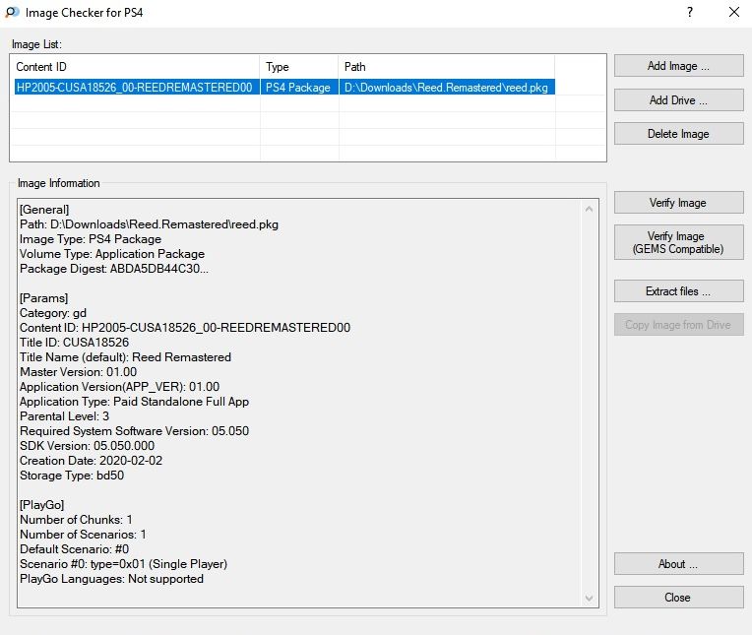The width and height of the screenshot is (752, 635).
Task: Click the Application Type: Paid Standalone line
Action: click(134, 402)
